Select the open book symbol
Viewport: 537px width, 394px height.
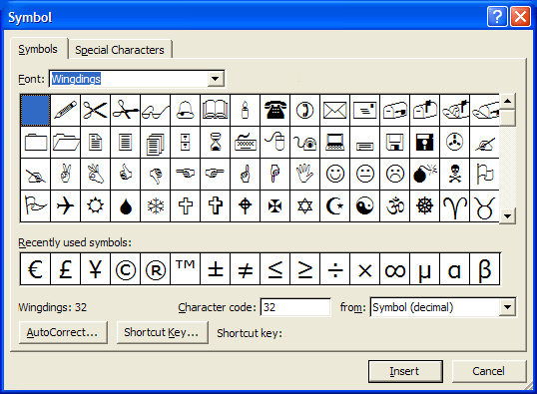point(215,111)
